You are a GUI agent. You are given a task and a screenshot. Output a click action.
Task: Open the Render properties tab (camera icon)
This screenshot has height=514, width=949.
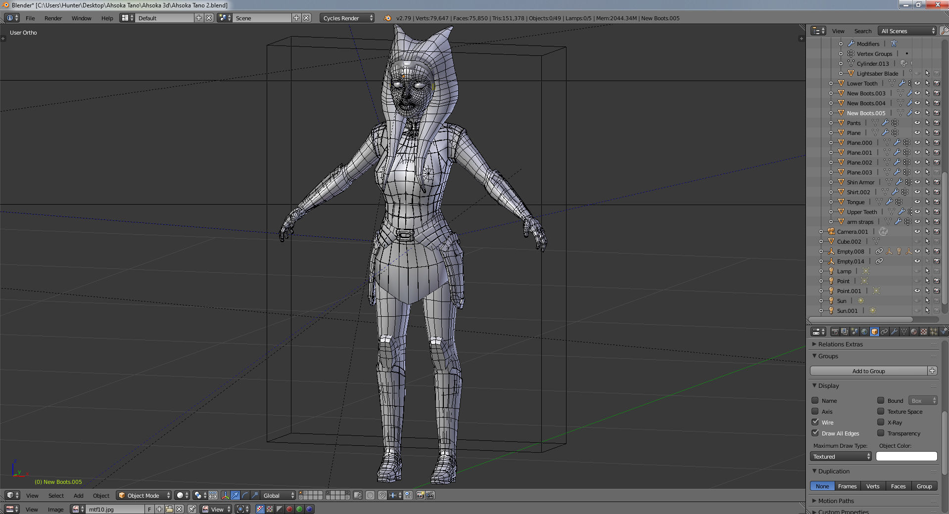coord(835,332)
